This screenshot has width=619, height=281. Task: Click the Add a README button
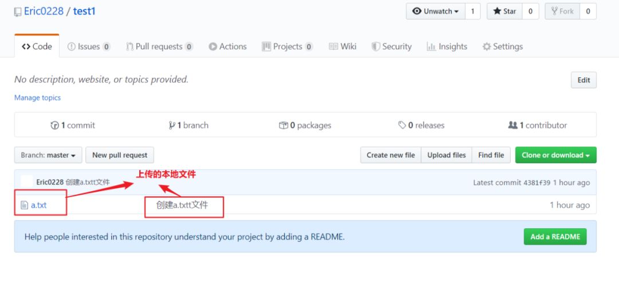coord(555,237)
